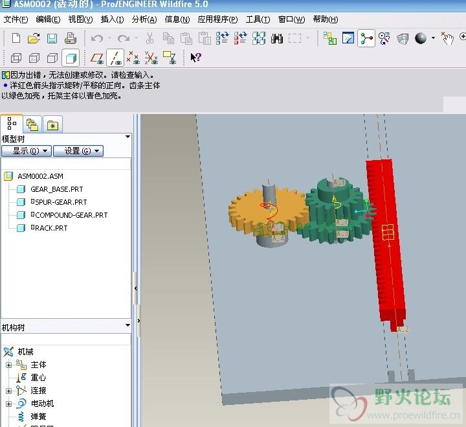Open the 设置(G) dropdown button

pyautogui.click(x=78, y=151)
